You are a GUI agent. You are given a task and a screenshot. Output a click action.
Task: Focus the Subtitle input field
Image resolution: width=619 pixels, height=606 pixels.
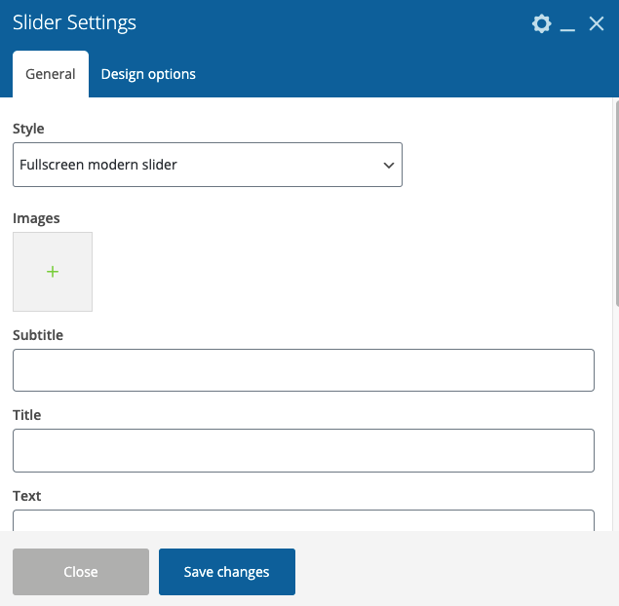click(303, 370)
